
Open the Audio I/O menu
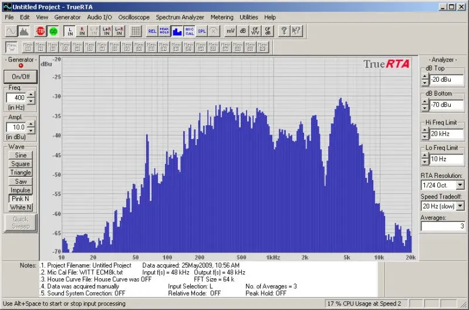point(99,18)
